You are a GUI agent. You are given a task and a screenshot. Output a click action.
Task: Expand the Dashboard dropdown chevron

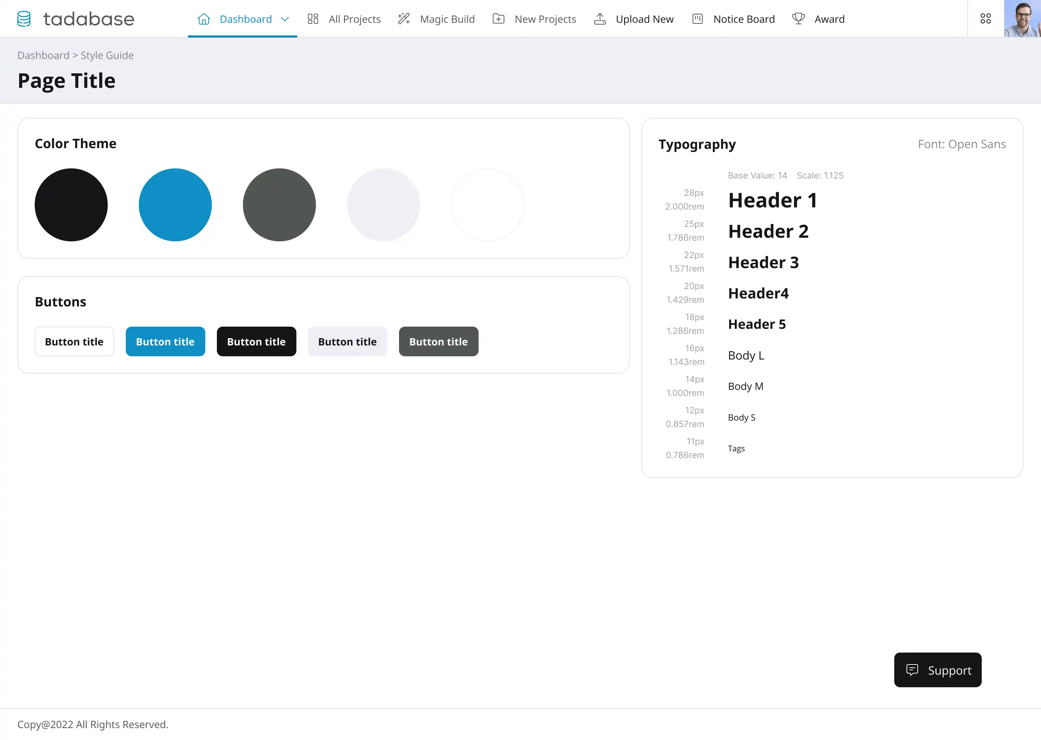[x=285, y=19]
